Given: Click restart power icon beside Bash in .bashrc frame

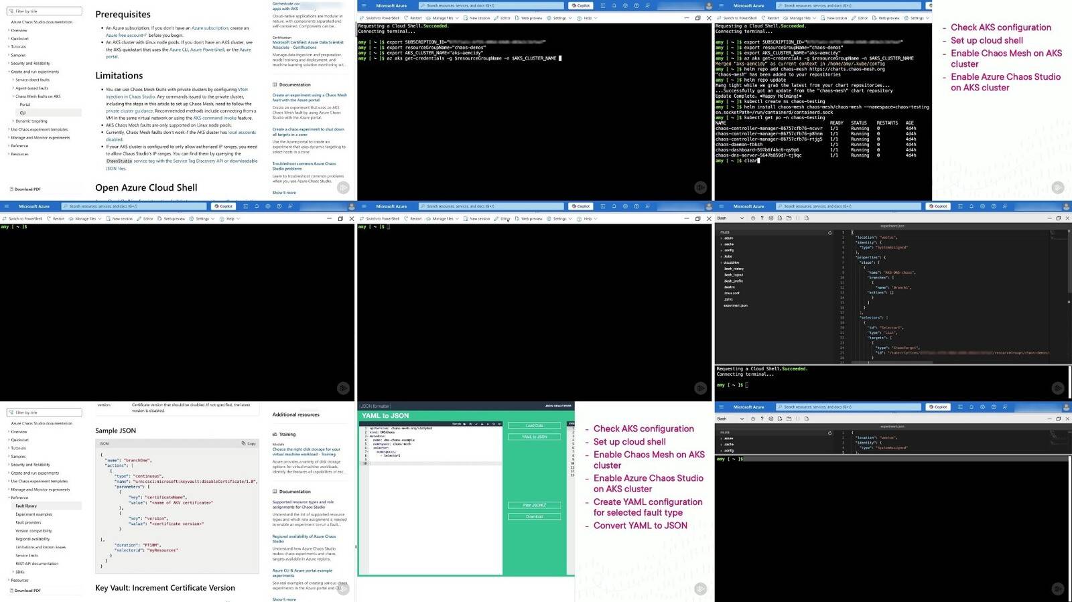Looking at the screenshot, I should pyautogui.click(x=753, y=218).
